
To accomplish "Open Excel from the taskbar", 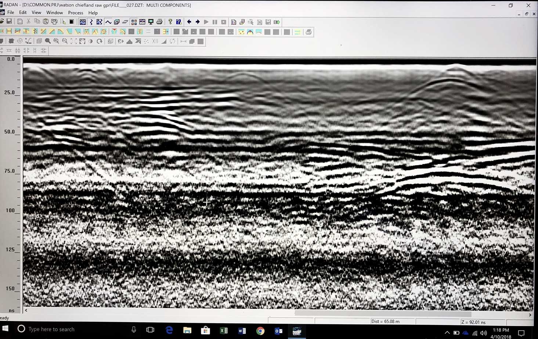I will pyautogui.click(x=224, y=331).
